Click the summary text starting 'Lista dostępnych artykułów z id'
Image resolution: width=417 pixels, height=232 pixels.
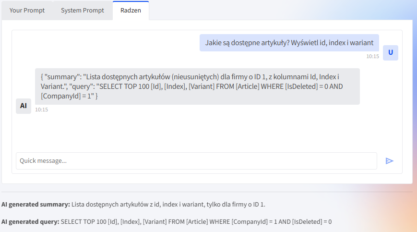[x=168, y=204]
